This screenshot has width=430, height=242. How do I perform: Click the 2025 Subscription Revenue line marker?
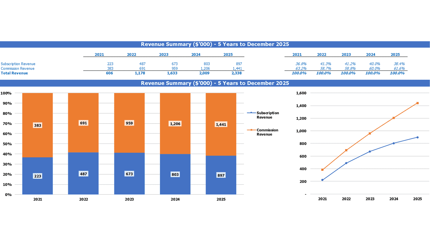417,137
